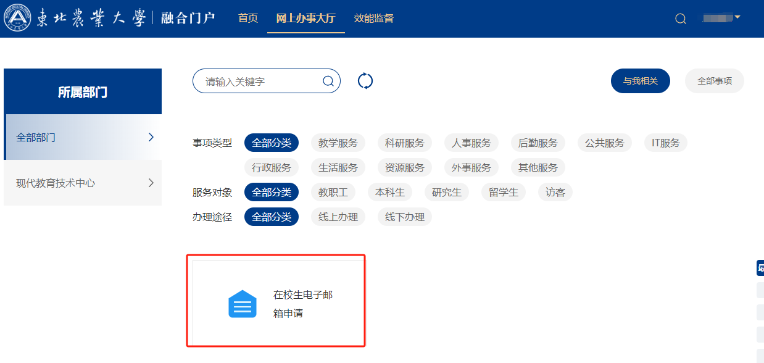
Task: Click the circular refresh arrows icon
Action: coord(365,81)
